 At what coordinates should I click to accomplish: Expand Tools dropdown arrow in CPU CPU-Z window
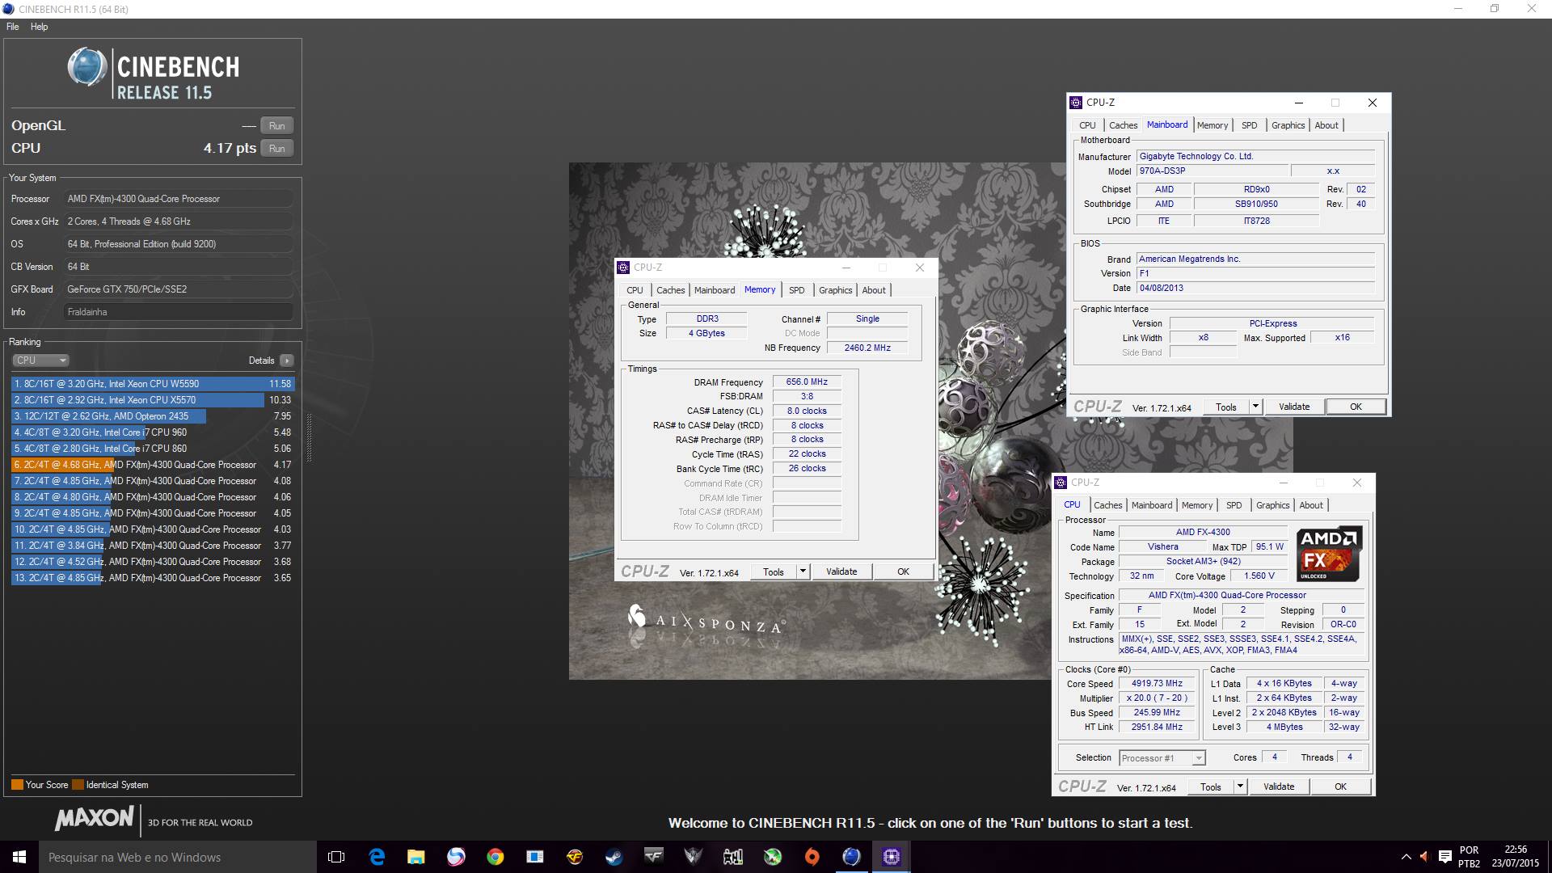coord(1240,787)
